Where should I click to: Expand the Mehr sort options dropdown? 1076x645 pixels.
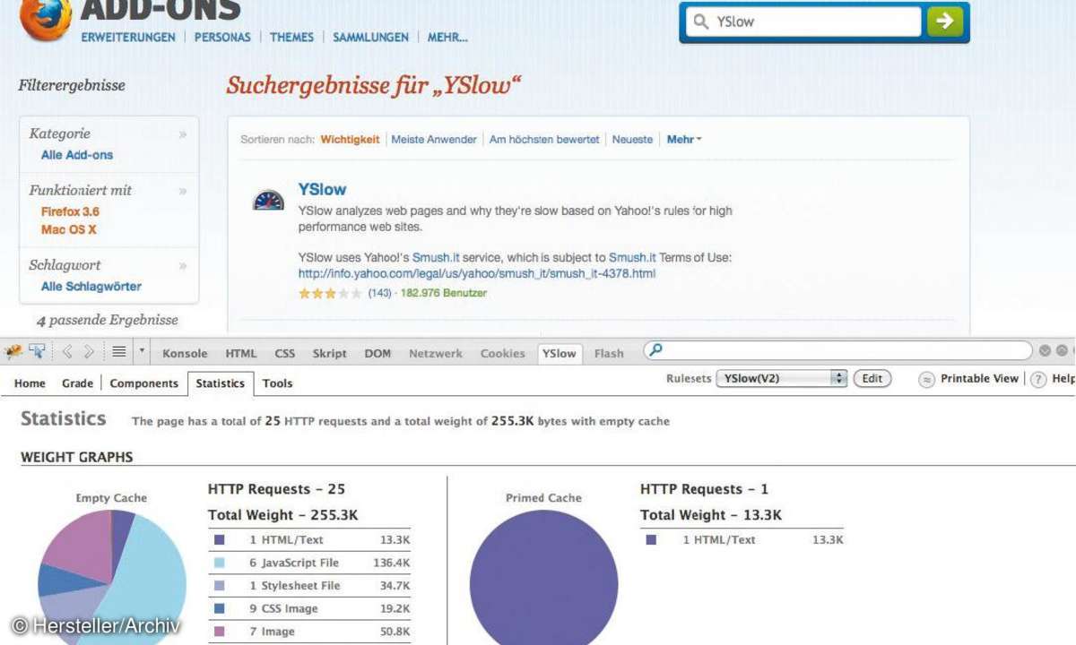tap(684, 140)
